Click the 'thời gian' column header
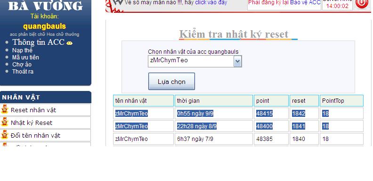Screen dimensions: 373x181 click(214, 101)
